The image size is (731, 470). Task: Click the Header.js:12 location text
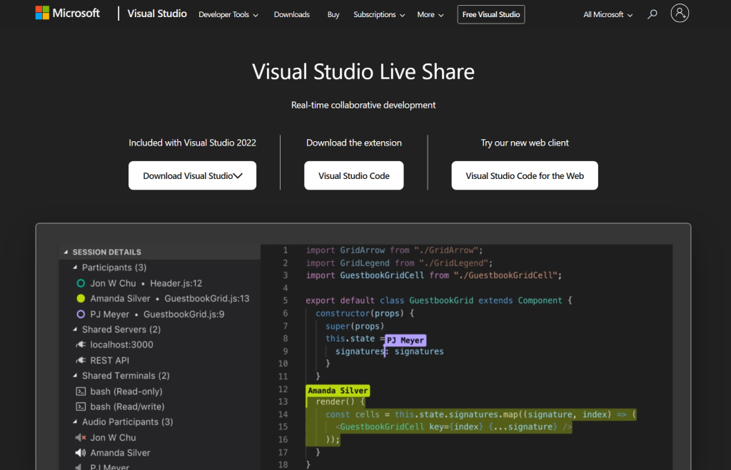(x=176, y=283)
